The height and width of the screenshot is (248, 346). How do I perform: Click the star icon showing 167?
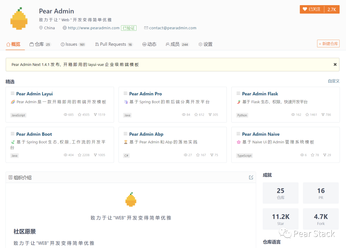coord(198,155)
